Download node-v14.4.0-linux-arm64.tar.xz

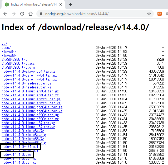coord(30,95)
